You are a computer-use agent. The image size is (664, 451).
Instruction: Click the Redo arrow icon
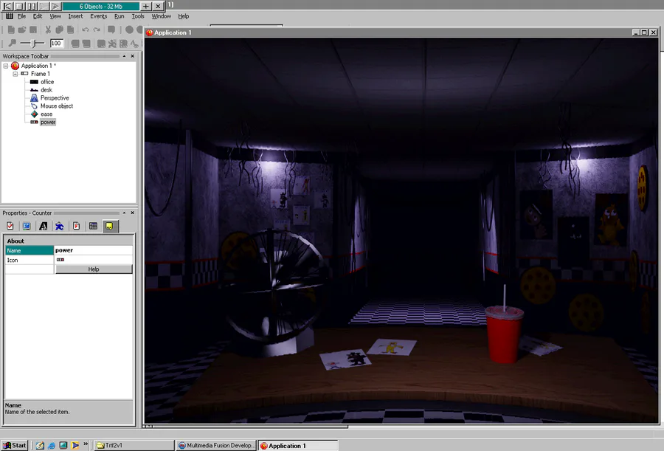pyautogui.click(x=97, y=30)
